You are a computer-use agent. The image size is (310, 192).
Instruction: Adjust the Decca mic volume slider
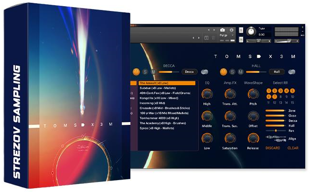169,72
